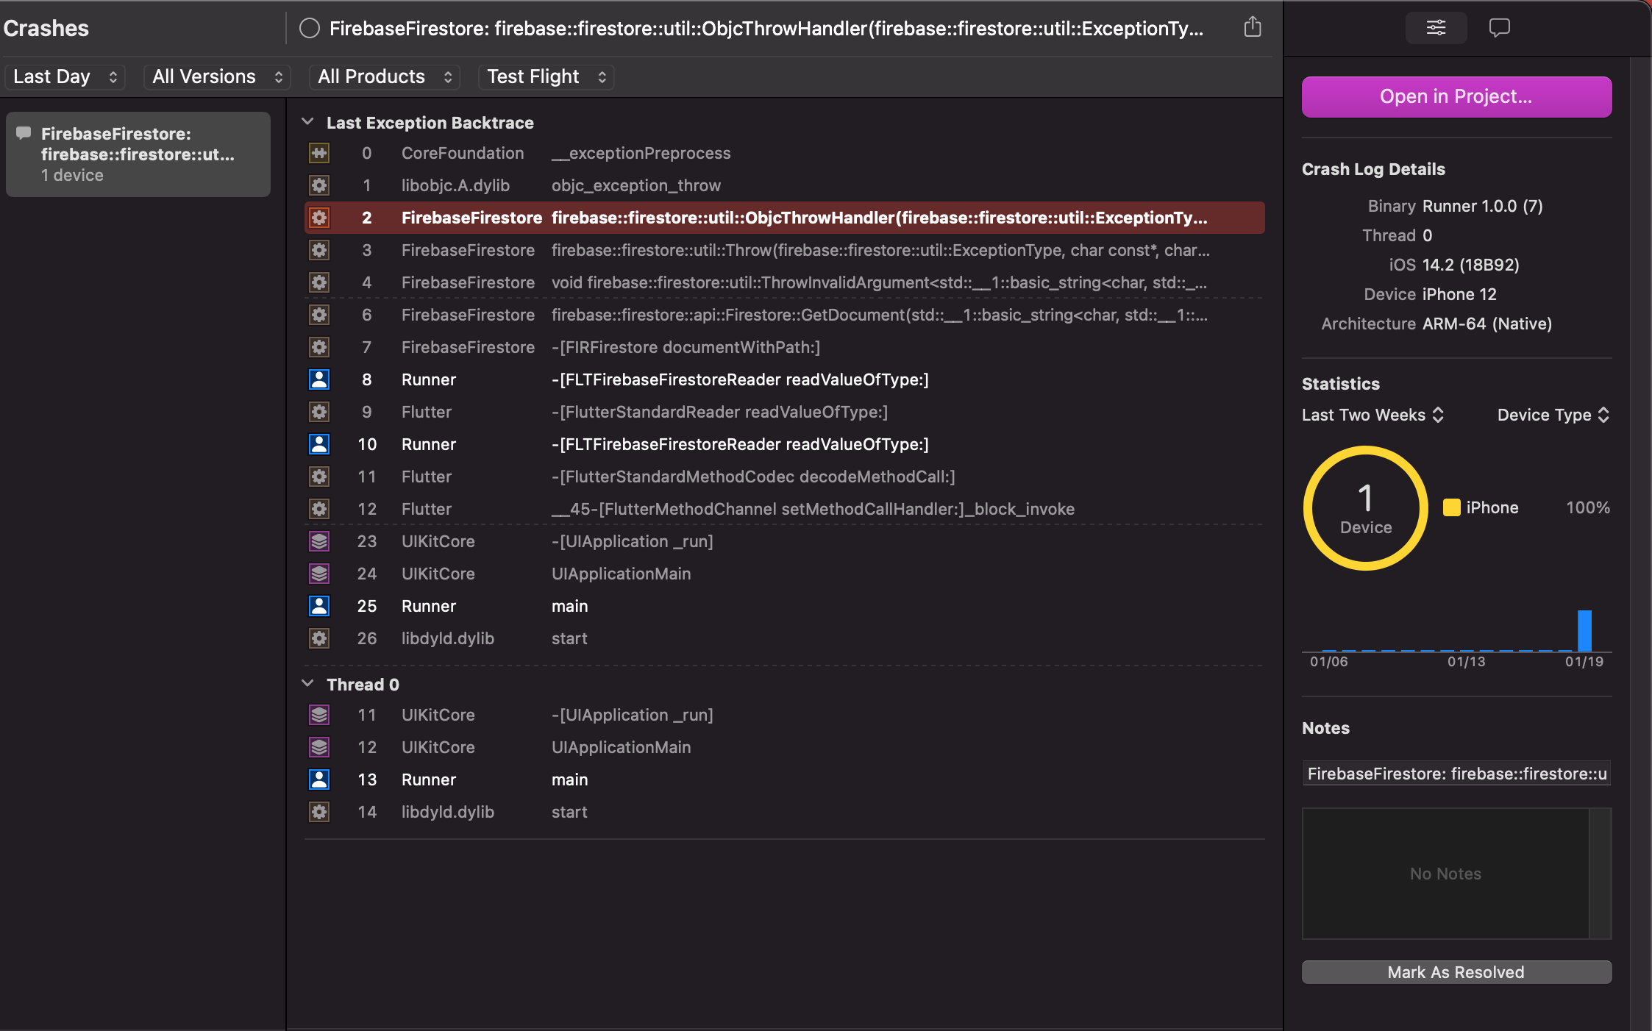Viewport: 1652px width, 1031px height.
Task: Open the Test Flight source dropdown
Action: (546, 76)
